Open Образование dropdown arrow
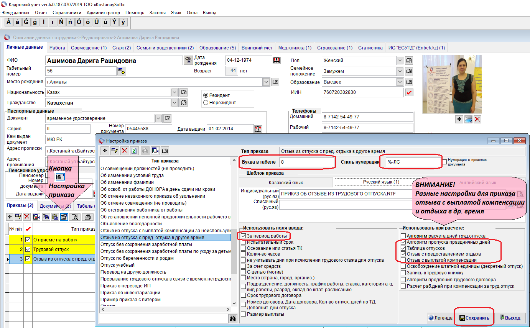The height and width of the screenshot is (328, 530). tap(400, 82)
